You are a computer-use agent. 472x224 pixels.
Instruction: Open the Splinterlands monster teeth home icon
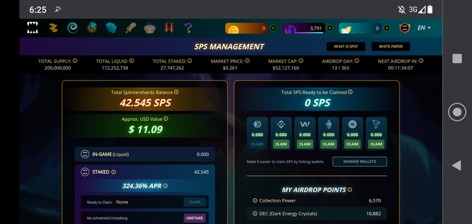(x=32, y=28)
